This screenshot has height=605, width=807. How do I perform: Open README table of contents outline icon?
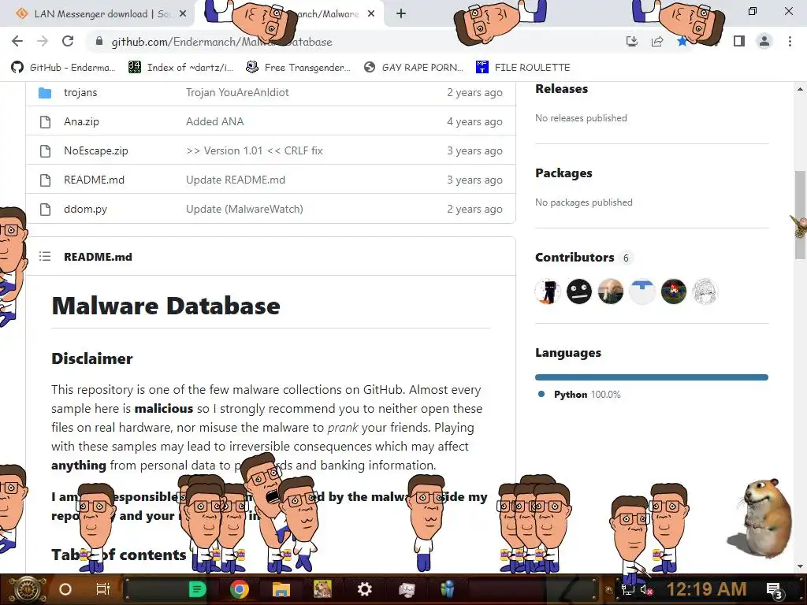pos(45,256)
